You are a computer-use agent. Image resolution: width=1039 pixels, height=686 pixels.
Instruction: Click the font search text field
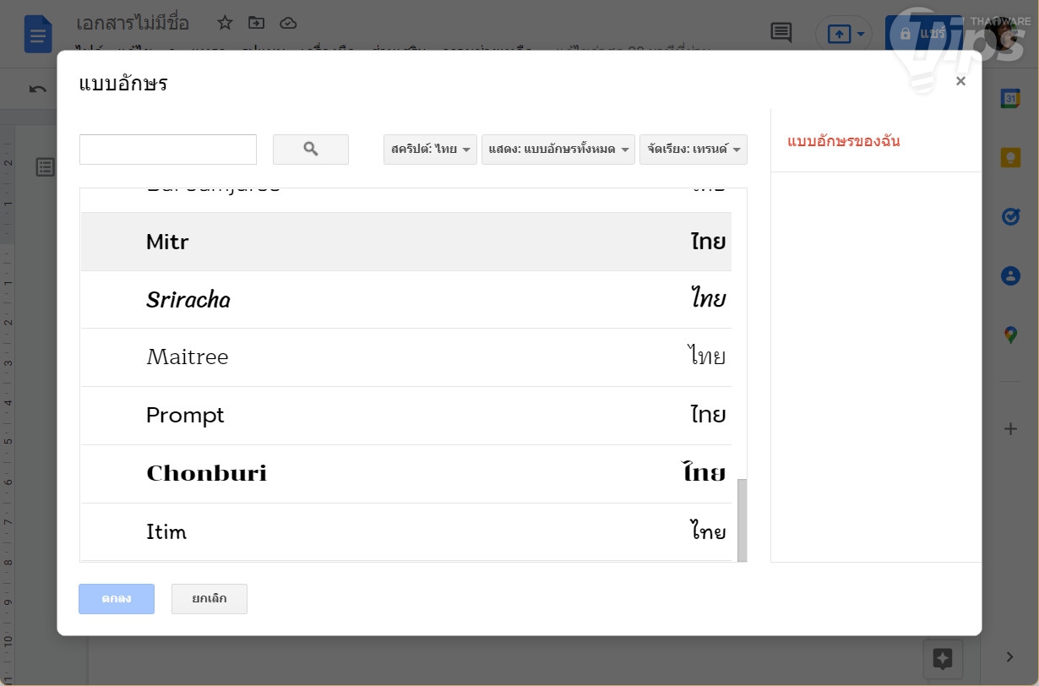(168, 150)
